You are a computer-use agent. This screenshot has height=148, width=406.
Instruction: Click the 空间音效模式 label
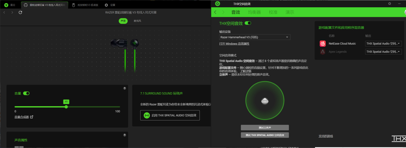[x=228, y=55]
